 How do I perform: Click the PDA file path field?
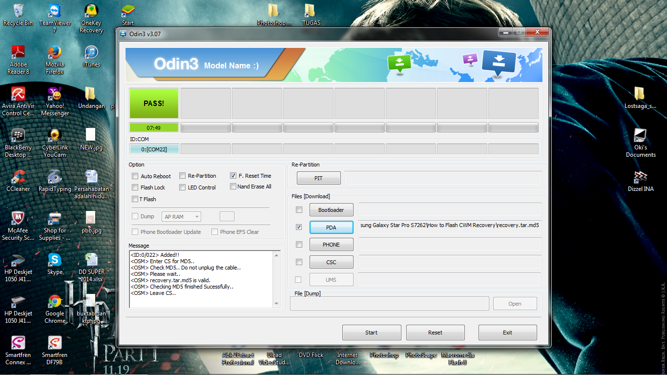(450, 227)
